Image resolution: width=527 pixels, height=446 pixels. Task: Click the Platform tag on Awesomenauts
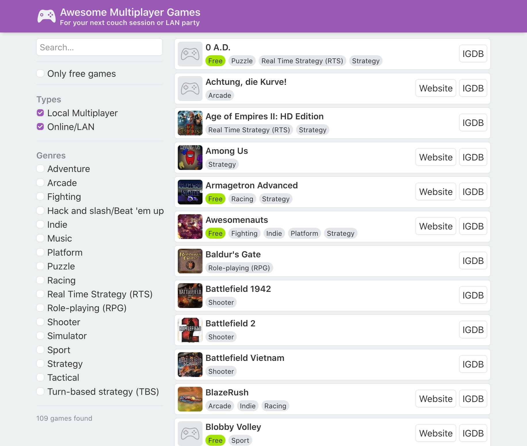[x=304, y=233]
